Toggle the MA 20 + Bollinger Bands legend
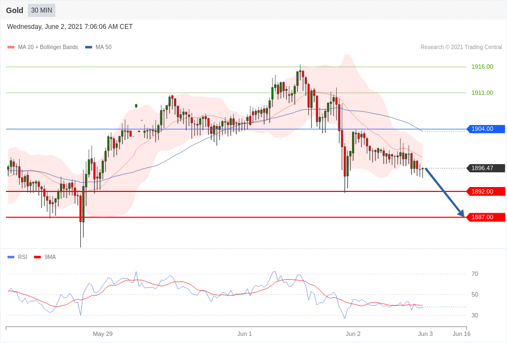 [47, 47]
